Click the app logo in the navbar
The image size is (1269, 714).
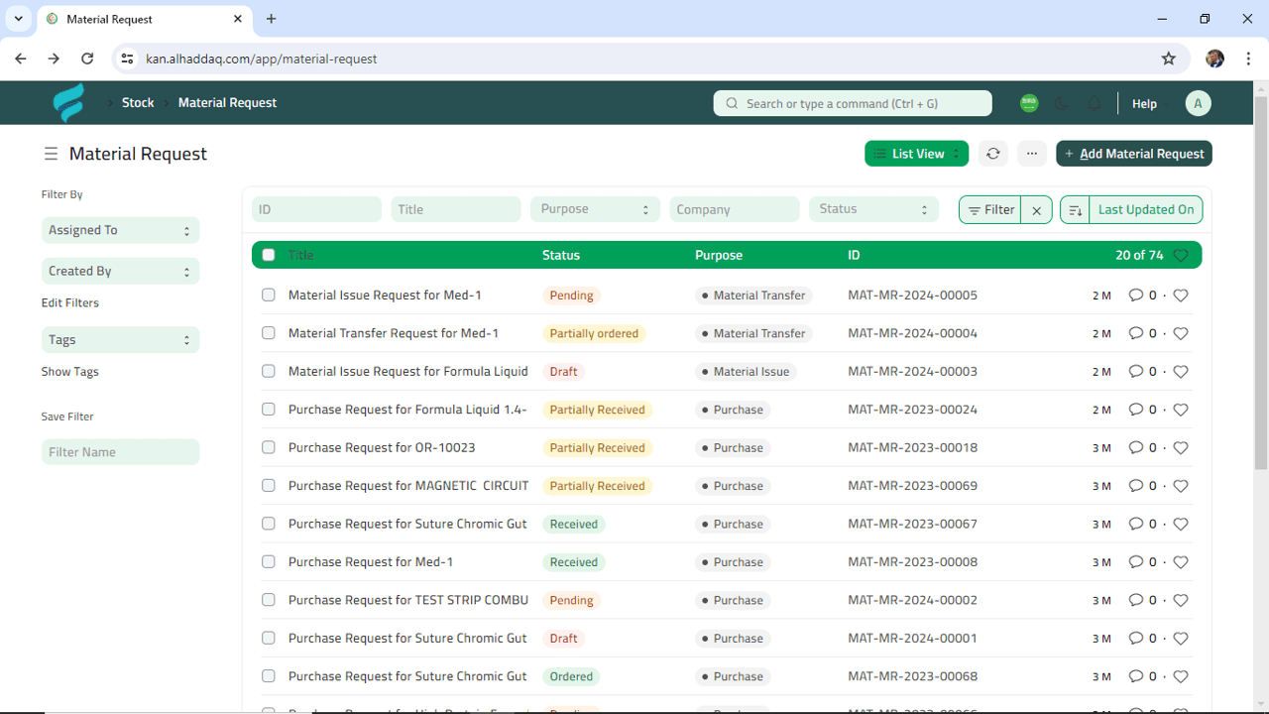[x=68, y=103]
